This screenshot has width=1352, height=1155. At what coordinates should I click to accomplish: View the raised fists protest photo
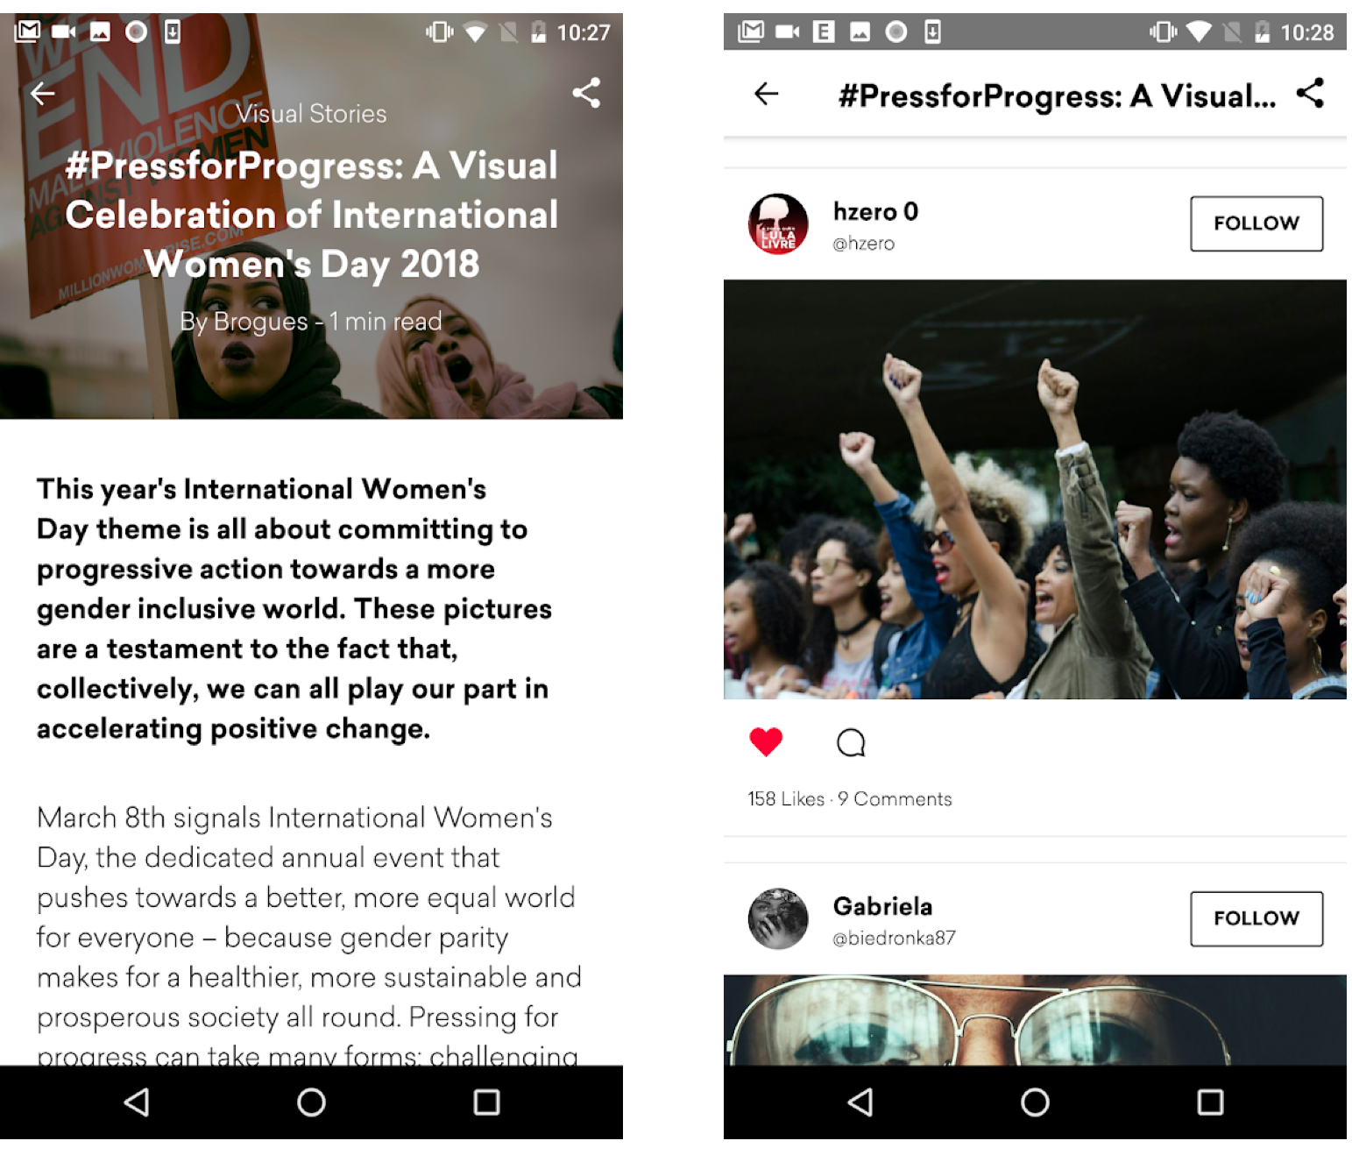point(1035,489)
